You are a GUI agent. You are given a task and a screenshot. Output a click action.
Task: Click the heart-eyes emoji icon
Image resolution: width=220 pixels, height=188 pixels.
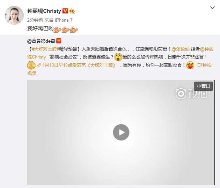190,65
